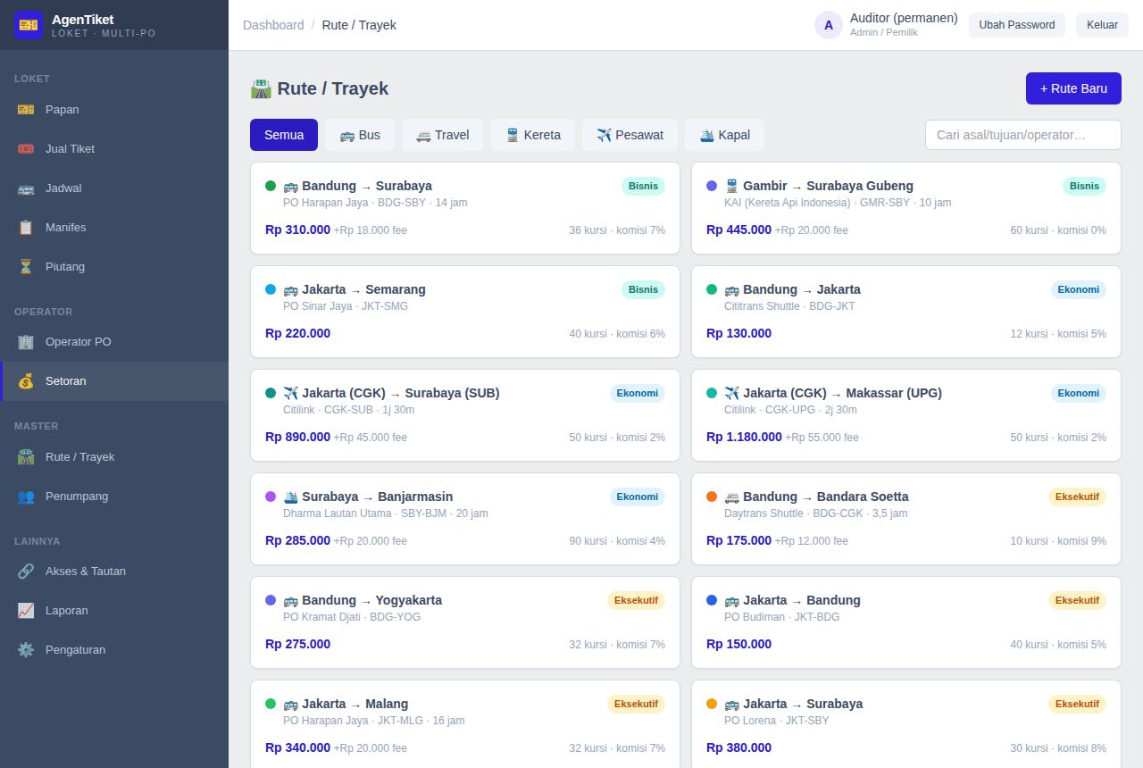Click the price Rp 445.000
1143x768 pixels.
pos(738,230)
